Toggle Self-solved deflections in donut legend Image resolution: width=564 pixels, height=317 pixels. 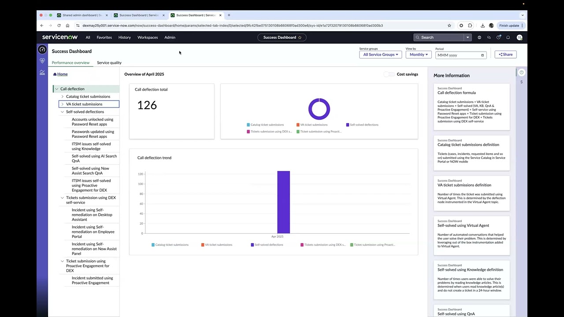coord(362,125)
